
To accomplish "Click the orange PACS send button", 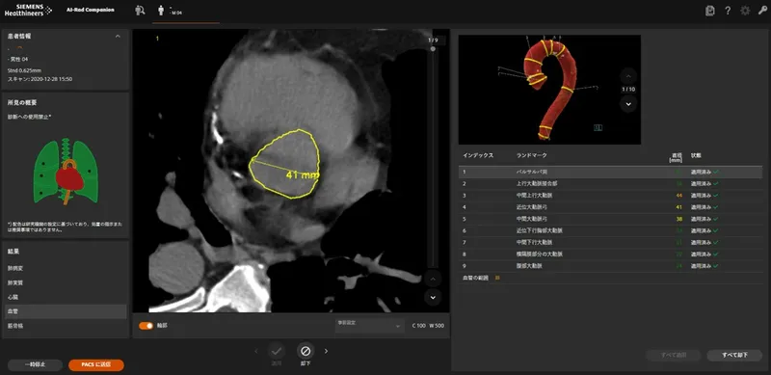I will 95,365.
